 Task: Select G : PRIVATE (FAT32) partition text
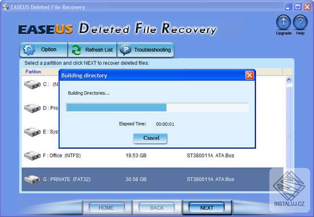pos(67,179)
